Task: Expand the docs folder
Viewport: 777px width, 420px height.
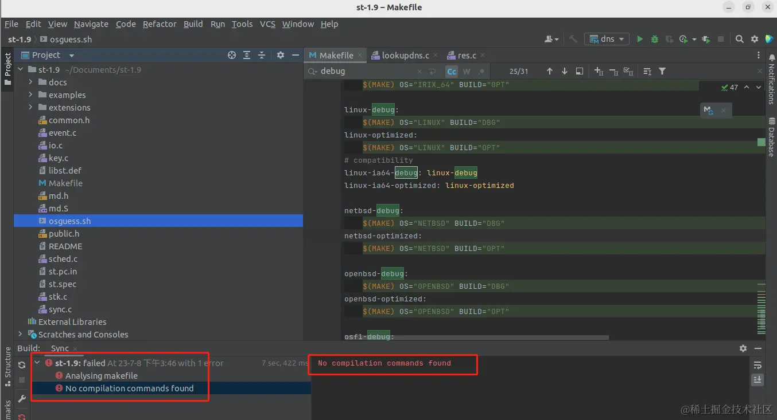Action: tap(31, 82)
